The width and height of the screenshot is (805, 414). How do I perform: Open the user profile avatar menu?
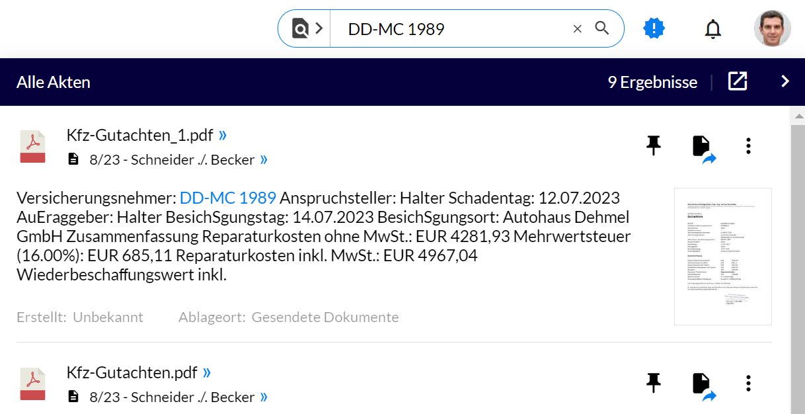point(772,28)
